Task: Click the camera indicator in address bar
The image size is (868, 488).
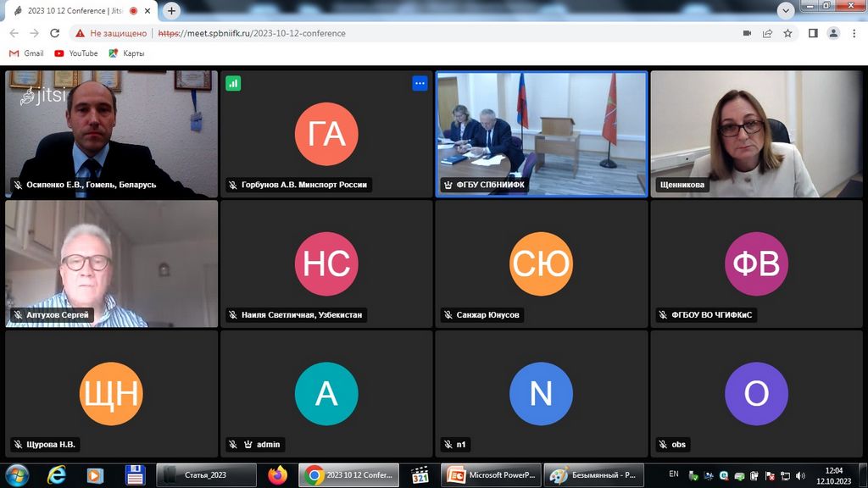Action: 747,33
